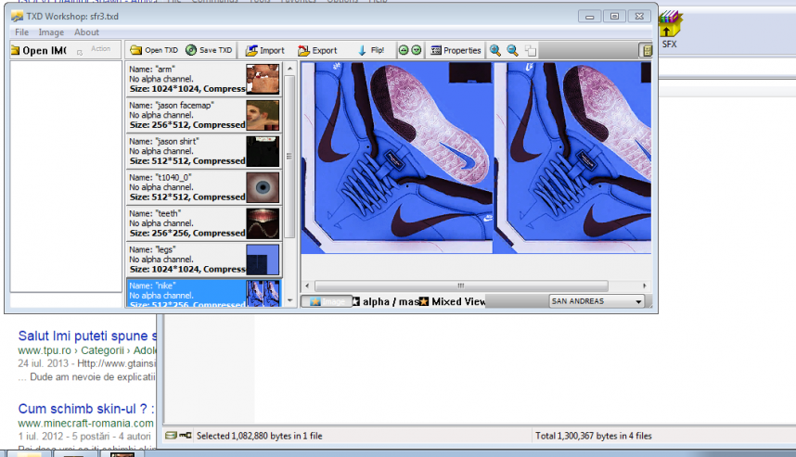Click the fit-to-window icon beside the zoom icons

[x=531, y=50]
